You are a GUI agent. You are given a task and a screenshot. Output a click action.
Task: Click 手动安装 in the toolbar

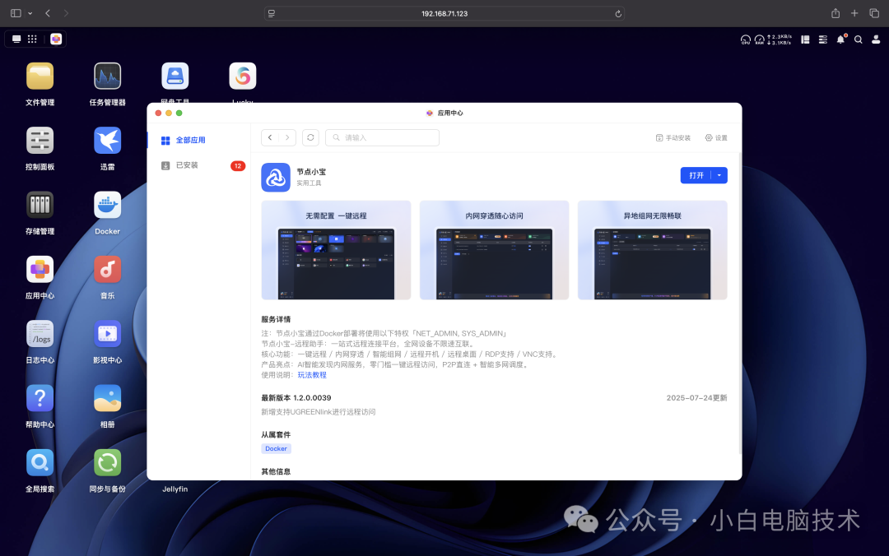point(673,137)
